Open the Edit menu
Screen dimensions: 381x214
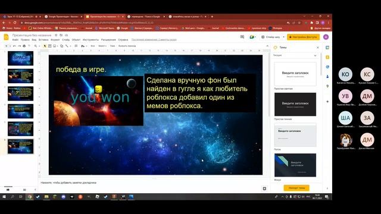tap(25, 40)
